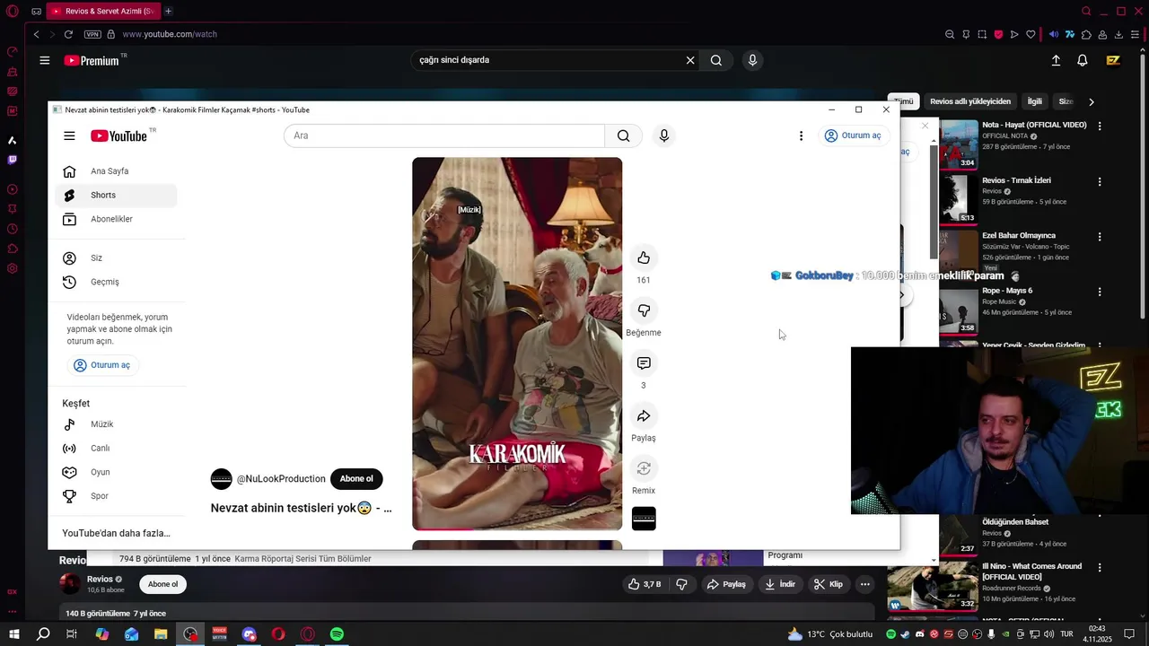Open the Shorts comments showing 3
Image resolution: width=1149 pixels, height=646 pixels.
644,363
